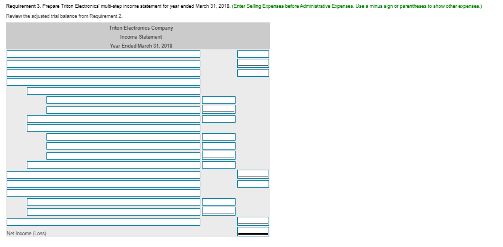Click the 'Triton Electronics Company' heading
This screenshot has width=503, height=247.
pos(141,27)
